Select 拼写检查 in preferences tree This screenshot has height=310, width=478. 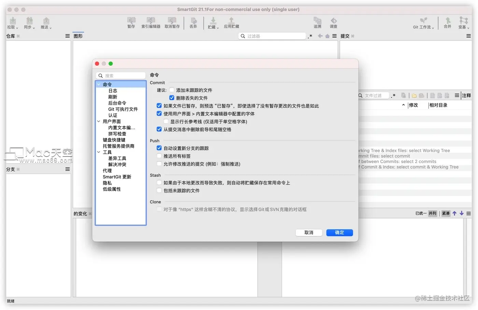coord(117,134)
